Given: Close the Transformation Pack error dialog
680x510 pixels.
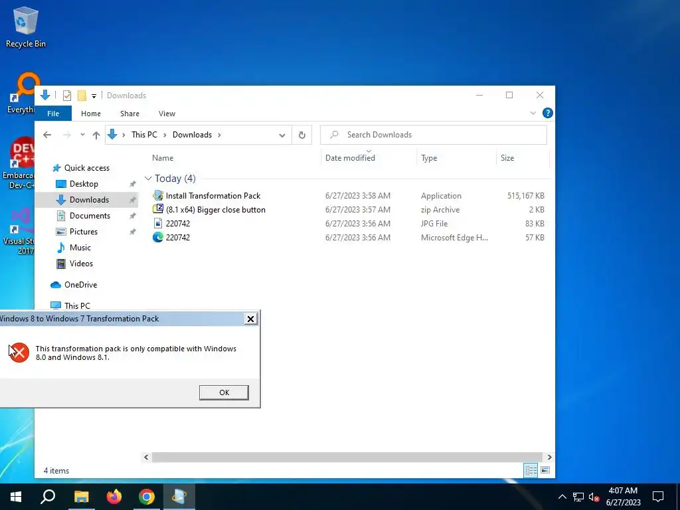Looking at the screenshot, I should click(x=250, y=319).
